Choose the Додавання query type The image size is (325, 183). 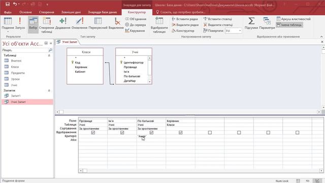click(x=63, y=23)
